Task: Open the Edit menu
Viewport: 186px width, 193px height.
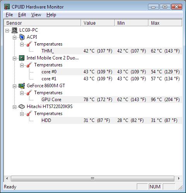Action: 22,15
